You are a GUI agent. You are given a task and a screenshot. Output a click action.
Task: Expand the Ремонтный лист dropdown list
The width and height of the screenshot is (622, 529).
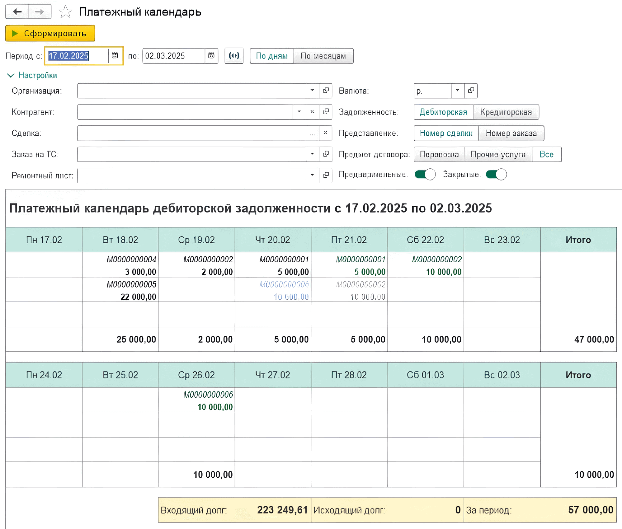click(312, 175)
